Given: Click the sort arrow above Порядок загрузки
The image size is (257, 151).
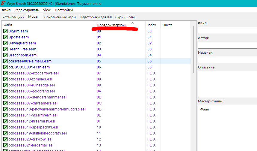Looking at the screenshot, I should click(x=132, y=23).
